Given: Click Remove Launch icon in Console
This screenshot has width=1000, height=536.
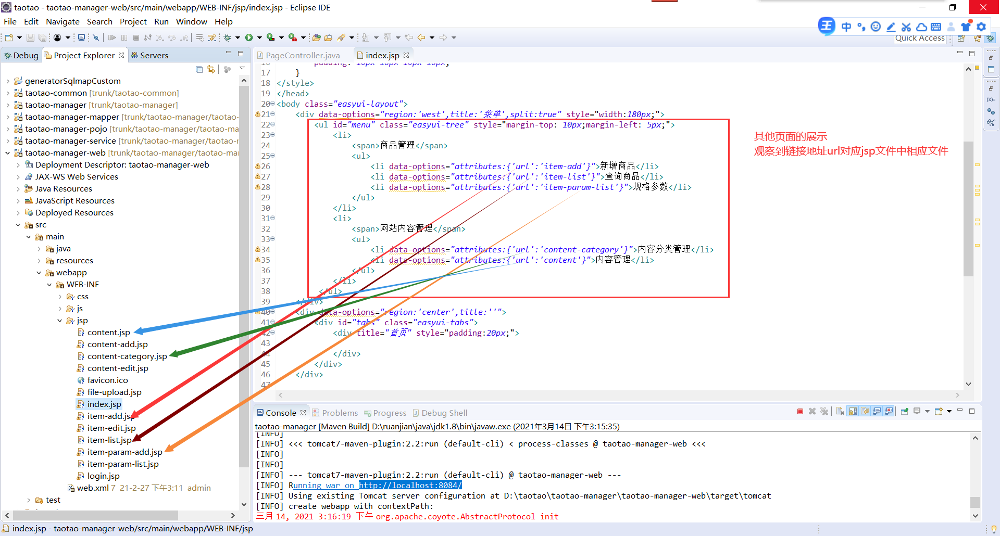Looking at the screenshot, I should 812,412.
